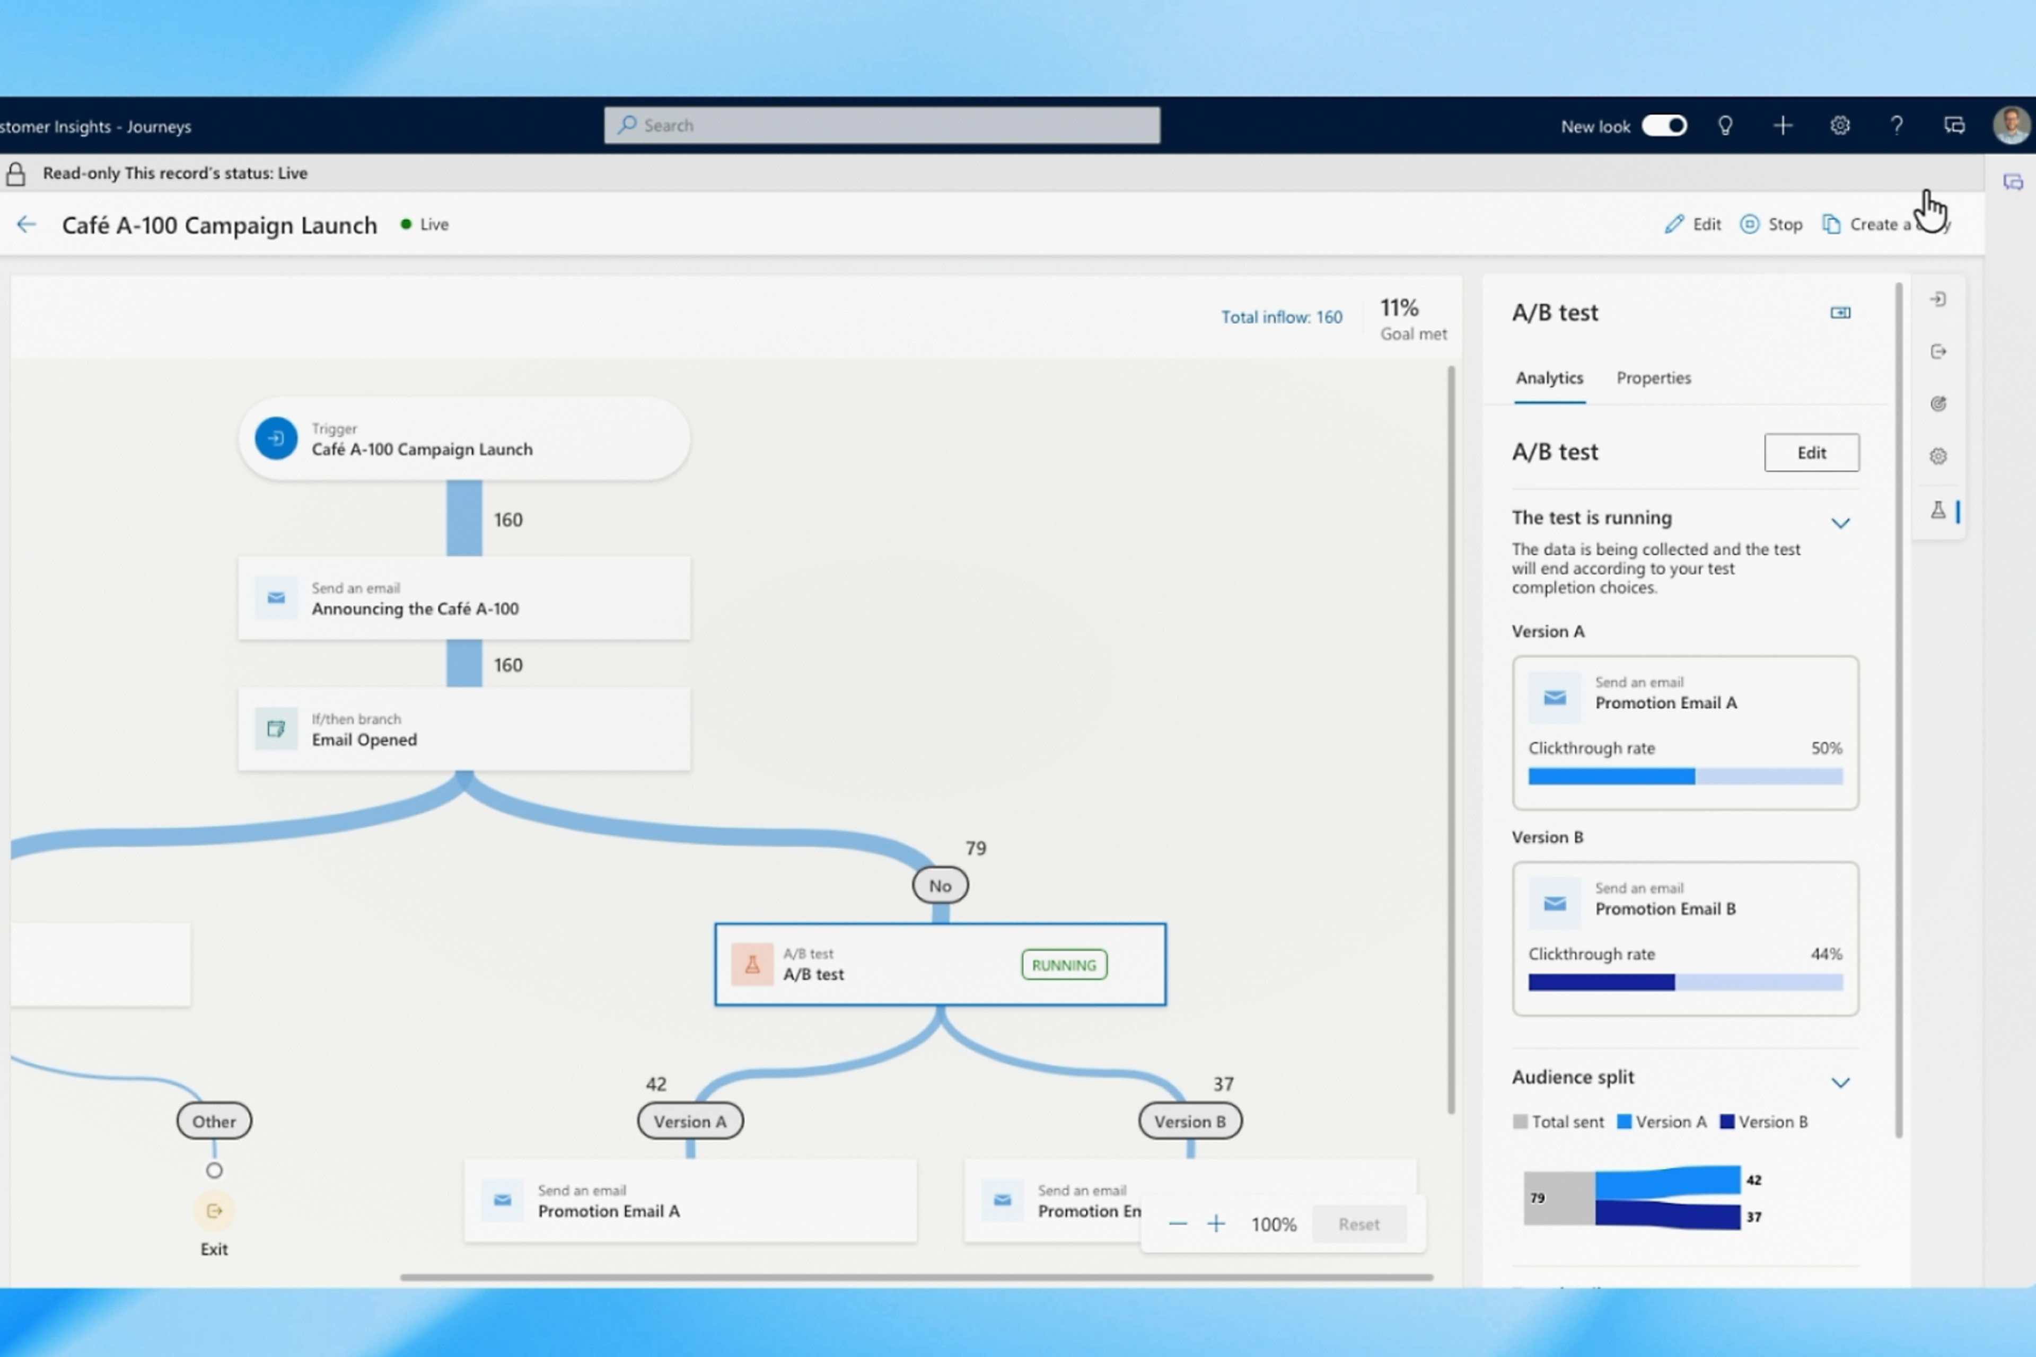
Task: Click the dock panel icon beside A/B test heading
Action: click(1840, 312)
